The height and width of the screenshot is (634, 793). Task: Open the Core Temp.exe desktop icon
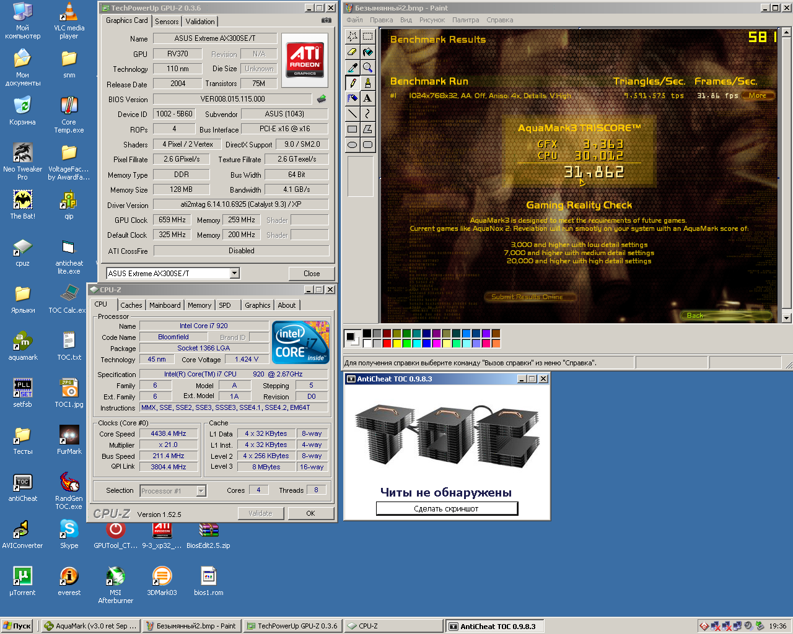[69, 115]
